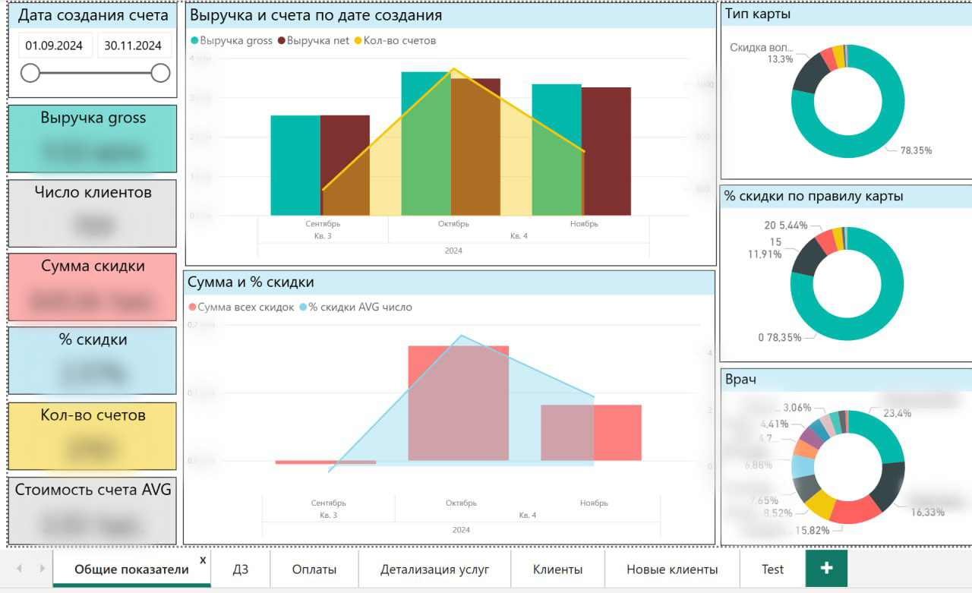Screen dimensions: 972x593
Task: Click the end date field 30.11.2024
Action: tap(133, 46)
